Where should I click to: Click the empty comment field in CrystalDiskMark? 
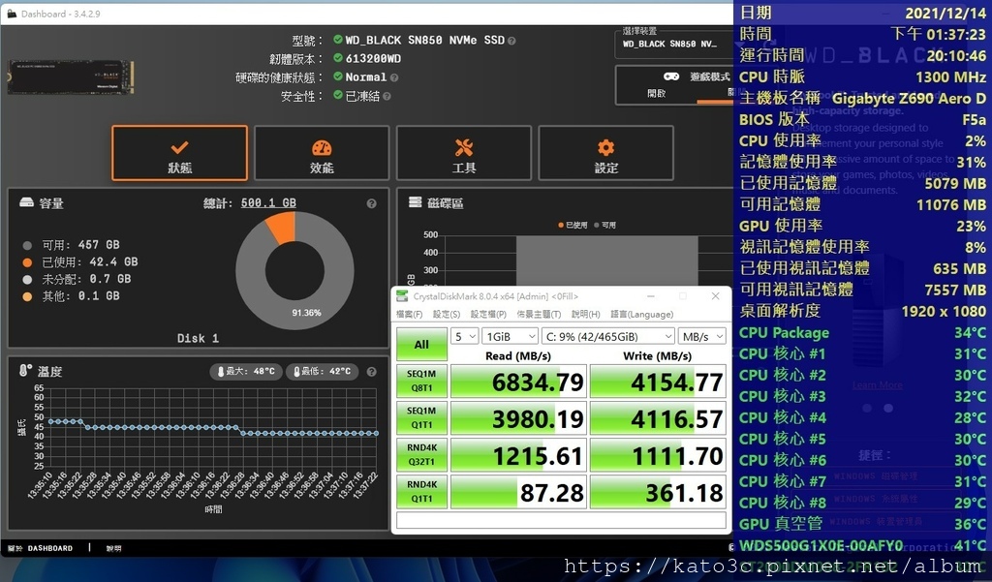click(561, 520)
